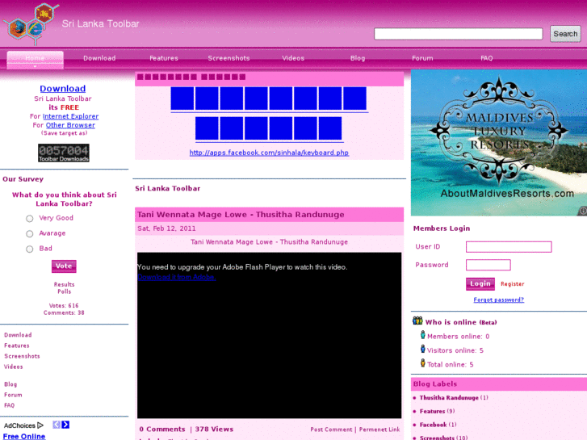The height and width of the screenshot is (440, 587).
Task: Click the Members online person icon
Action: [x=422, y=335]
